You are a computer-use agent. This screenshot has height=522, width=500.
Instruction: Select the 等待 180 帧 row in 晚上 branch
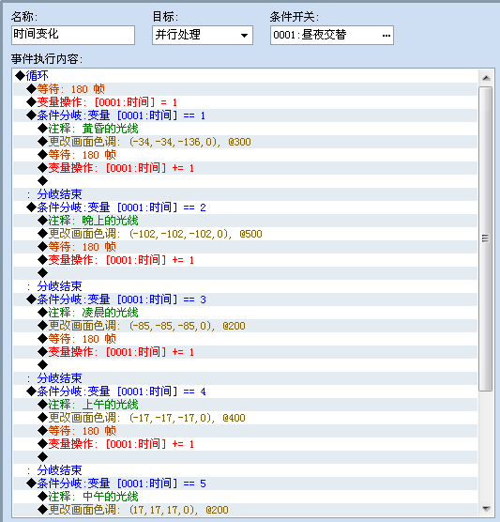[245, 247]
